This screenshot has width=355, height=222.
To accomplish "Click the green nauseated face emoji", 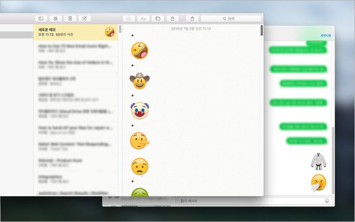I will click(x=140, y=192).
